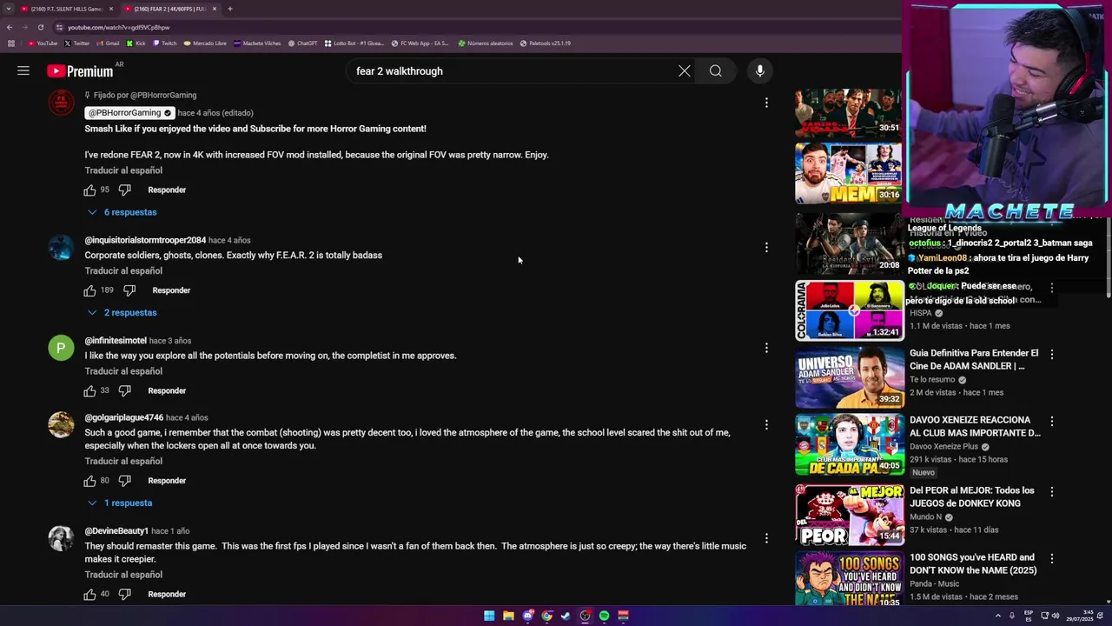Open Adam Sandler universe video thumbnail
The image size is (1112, 626).
[850, 377]
